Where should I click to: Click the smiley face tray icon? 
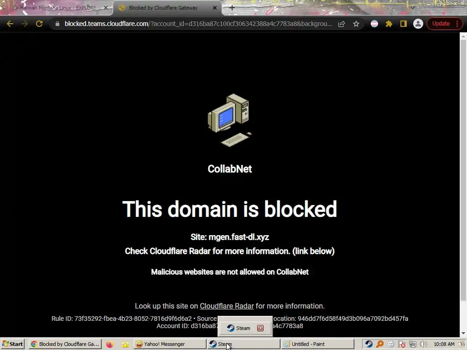coord(391,345)
